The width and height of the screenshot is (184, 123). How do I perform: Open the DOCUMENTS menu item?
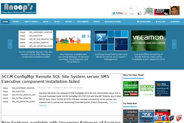click(83, 22)
